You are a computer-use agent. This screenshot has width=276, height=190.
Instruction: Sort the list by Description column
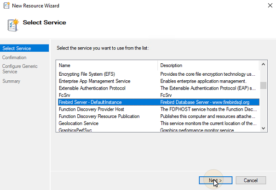tap(208, 66)
